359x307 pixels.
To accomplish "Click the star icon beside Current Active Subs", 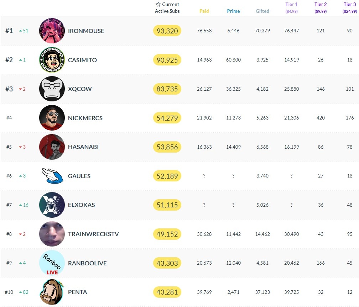I will point(158,4).
